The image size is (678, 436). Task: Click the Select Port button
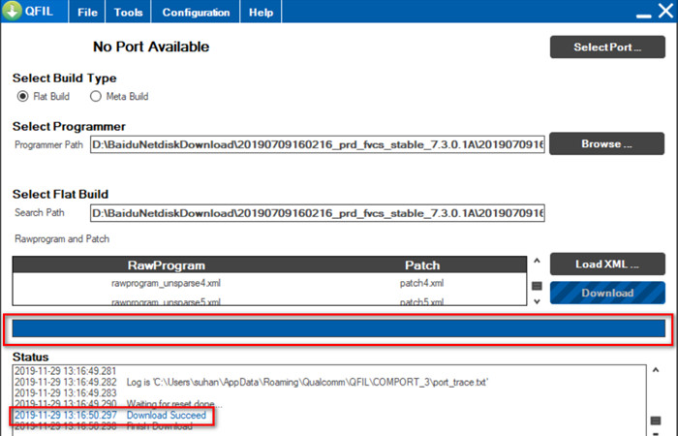[x=607, y=47]
